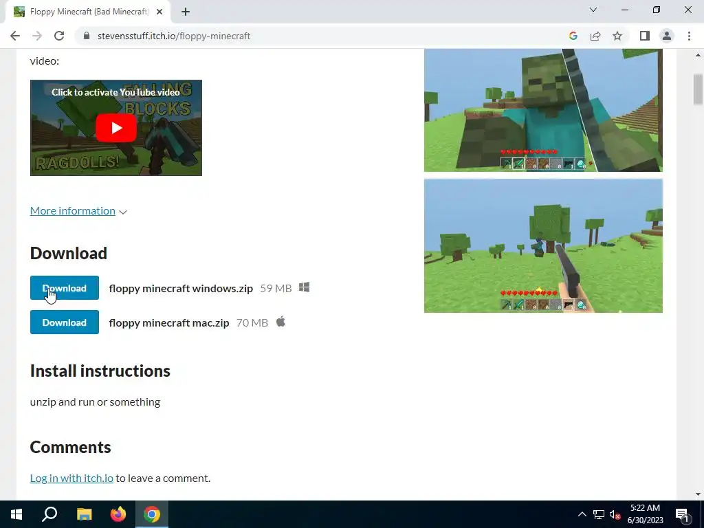Viewport: 704px width, 528px height.
Task: Click the Apple platform icon next to 70 MB
Action: (280, 322)
